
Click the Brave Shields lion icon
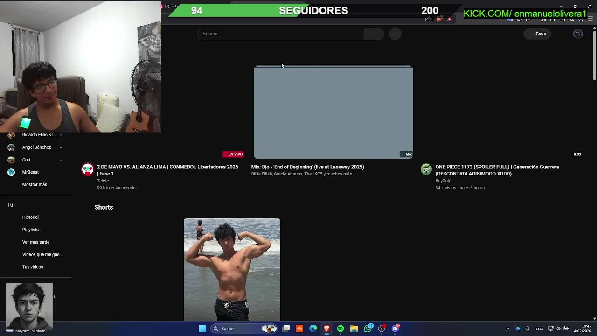click(x=439, y=19)
